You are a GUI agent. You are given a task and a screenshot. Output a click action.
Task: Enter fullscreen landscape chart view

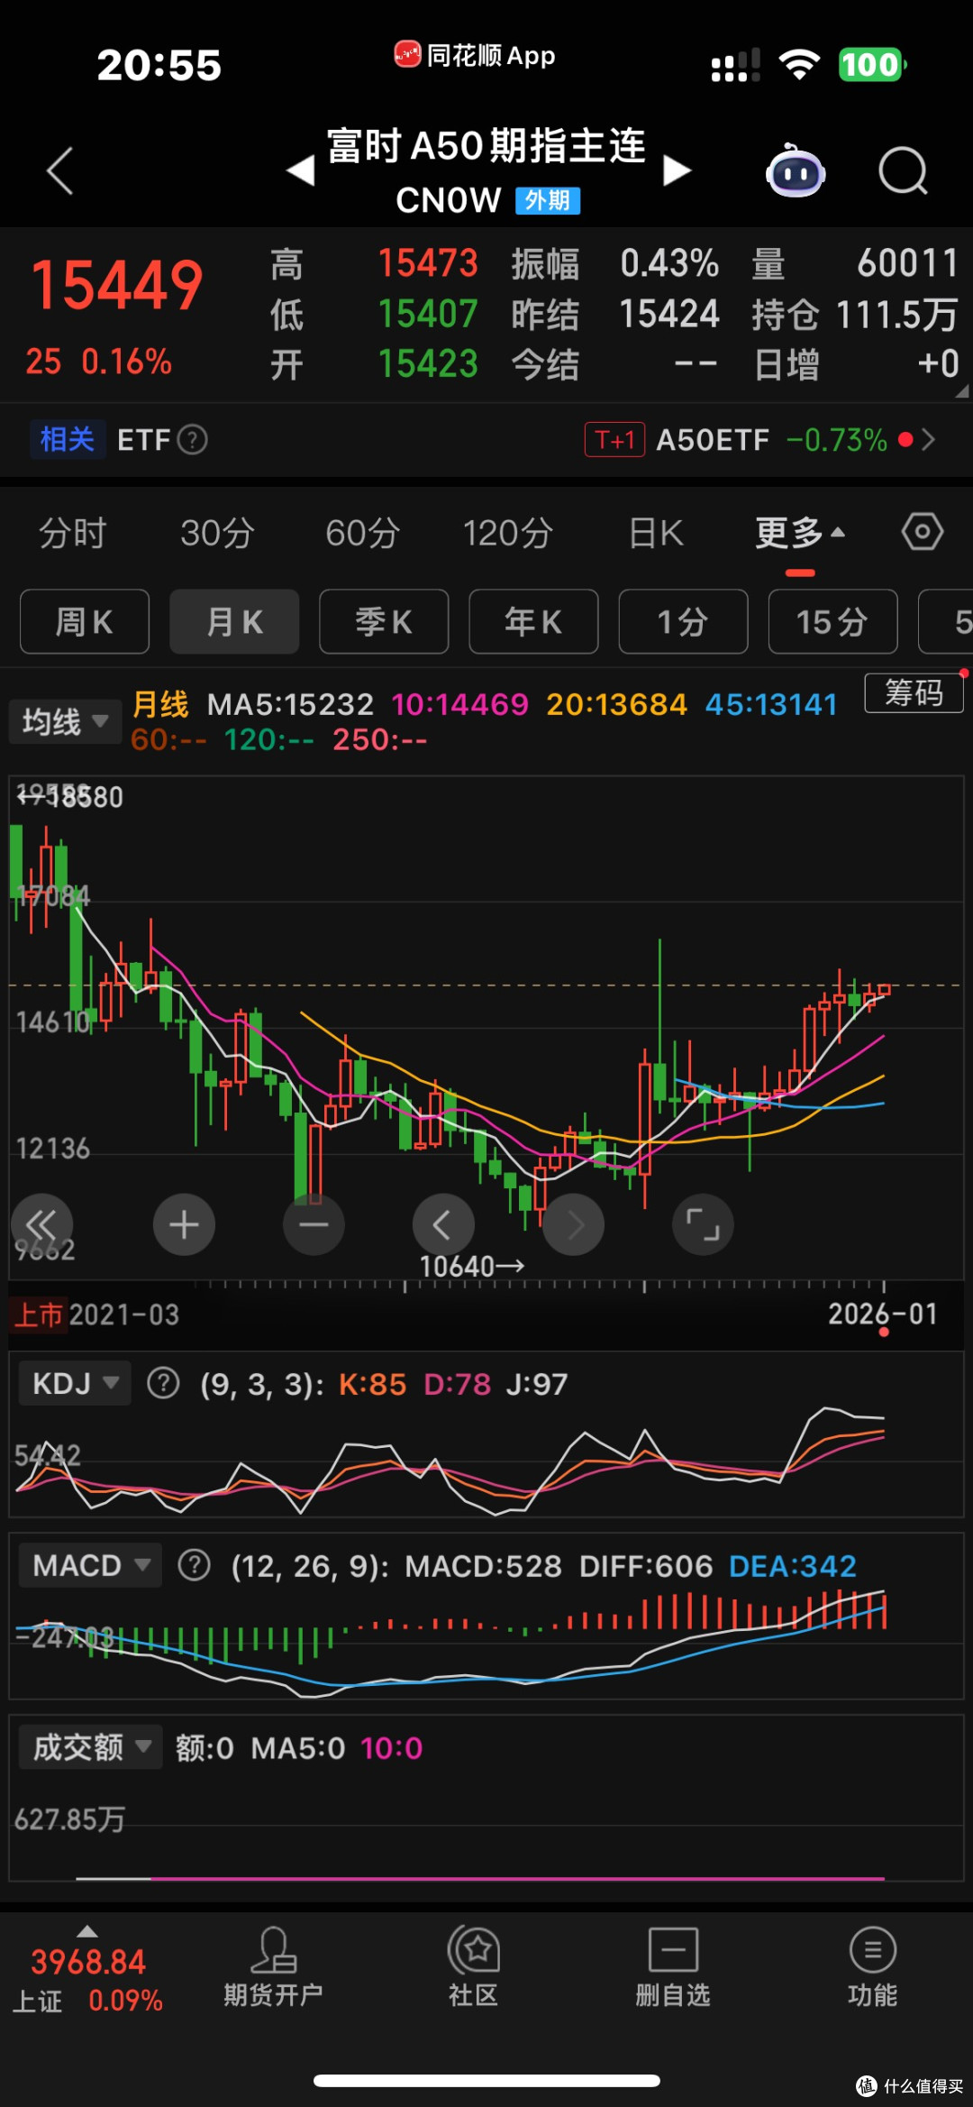pos(703,1224)
